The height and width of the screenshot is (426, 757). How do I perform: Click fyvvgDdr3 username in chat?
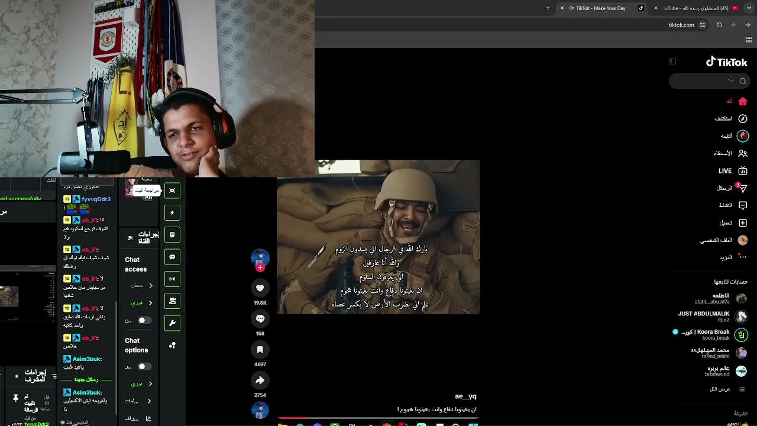96,199
